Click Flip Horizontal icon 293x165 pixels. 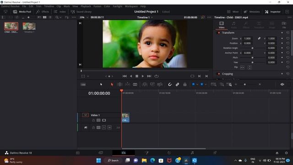tap(242, 67)
